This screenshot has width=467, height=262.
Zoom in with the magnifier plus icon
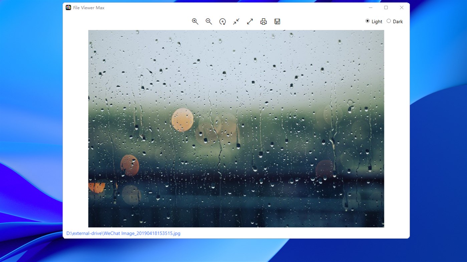coord(195,21)
